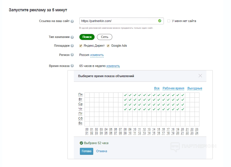This screenshot has width=231, height=167.
Task: Click help icon next to 'Ссылка на ваш сайт'
Action: (72, 21)
